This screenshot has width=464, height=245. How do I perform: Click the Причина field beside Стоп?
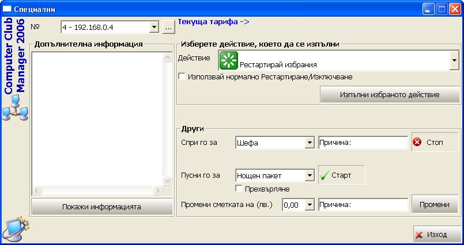coord(363,143)
